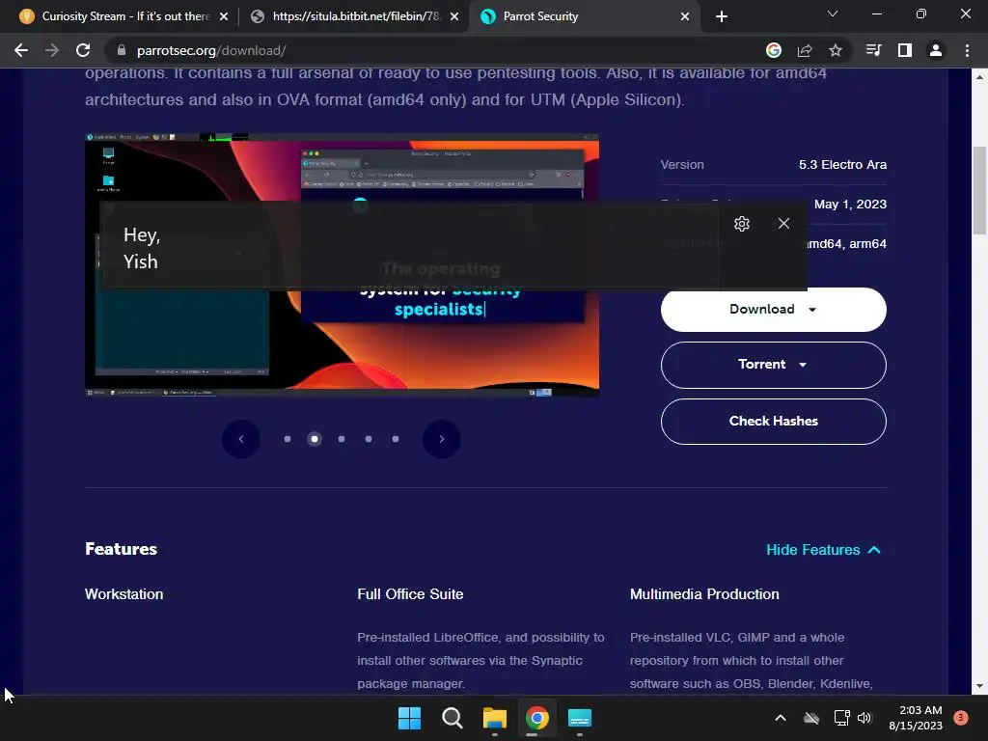Open File Explorer from taskbar

[495, 718]
